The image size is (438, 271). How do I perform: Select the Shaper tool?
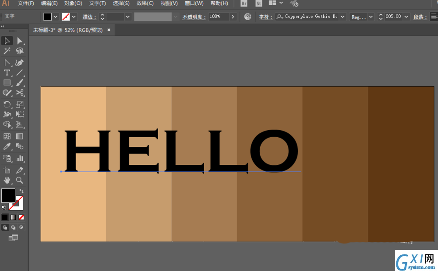pyautogui.click(x=7, y=93)
